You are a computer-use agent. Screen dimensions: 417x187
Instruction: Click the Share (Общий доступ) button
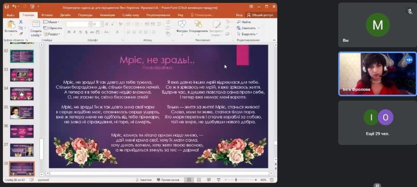point(260,15)
